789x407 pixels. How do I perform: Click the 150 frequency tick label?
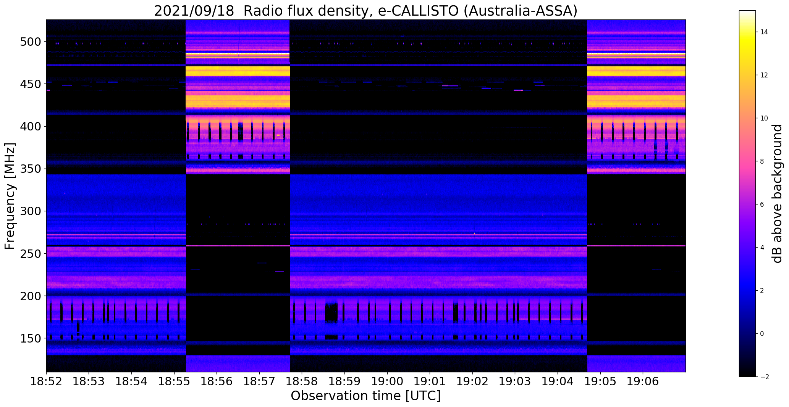click(30, 338)
